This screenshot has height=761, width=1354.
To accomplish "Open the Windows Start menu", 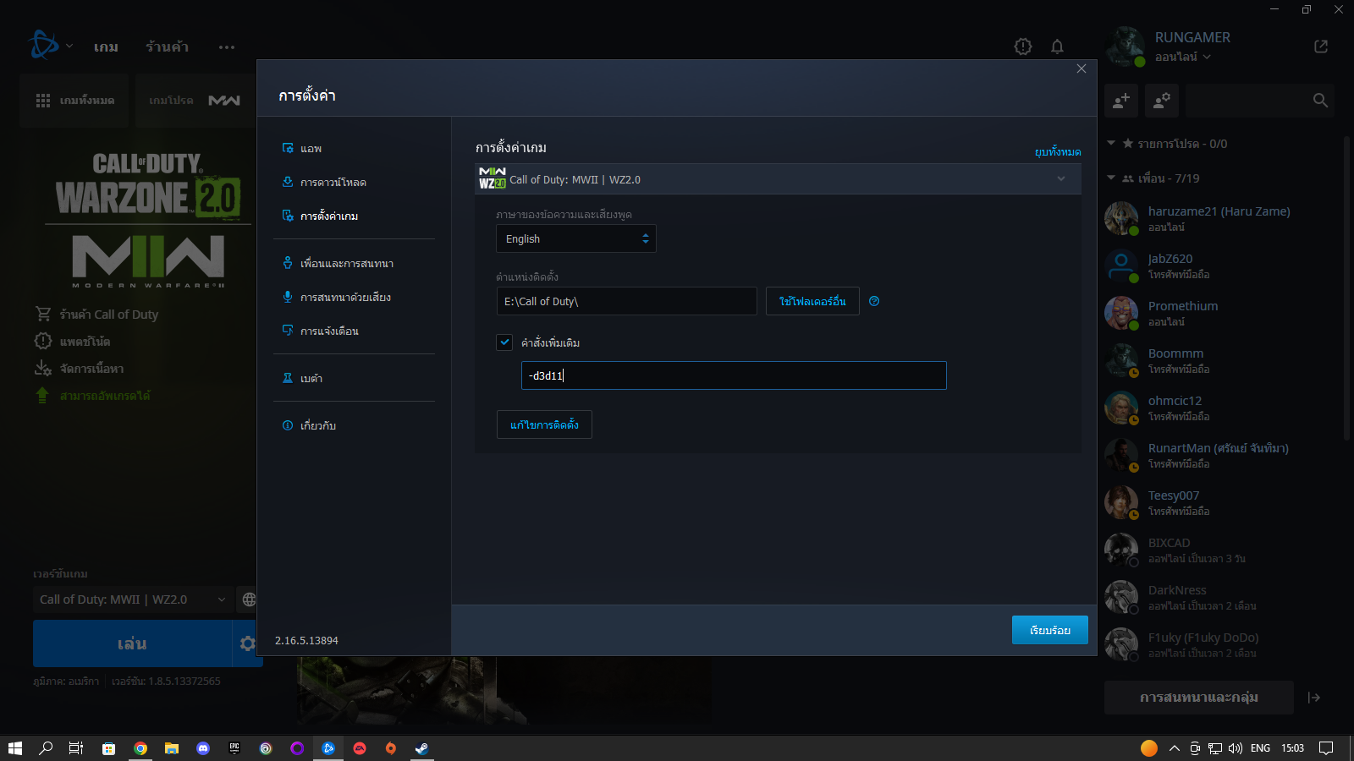I will tap(15, 748).
